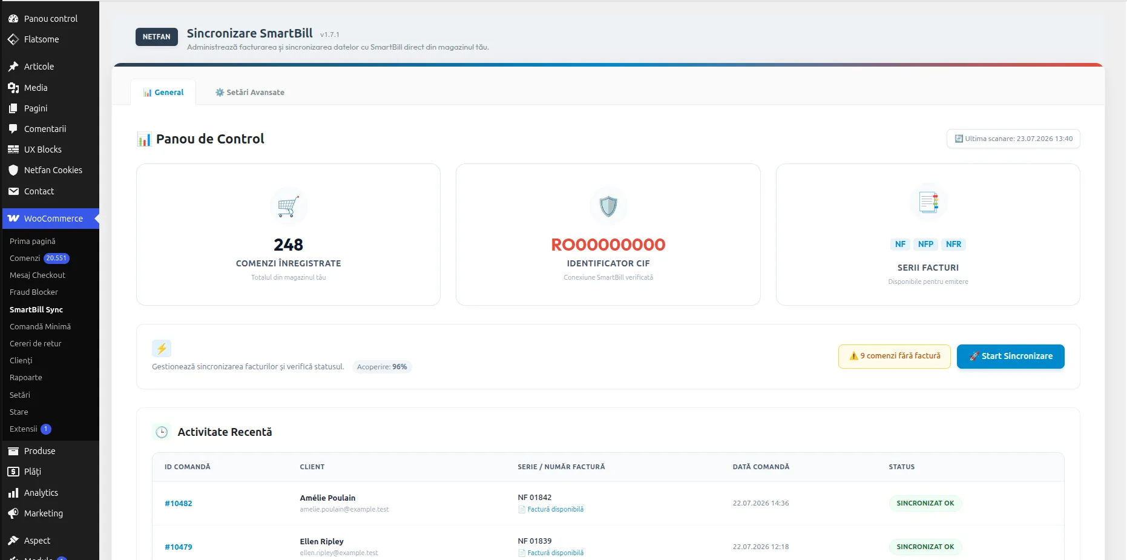Click the Contact envelope icon
The width and height of the screenshot is (1127, 560).
(x=13, y=191)
